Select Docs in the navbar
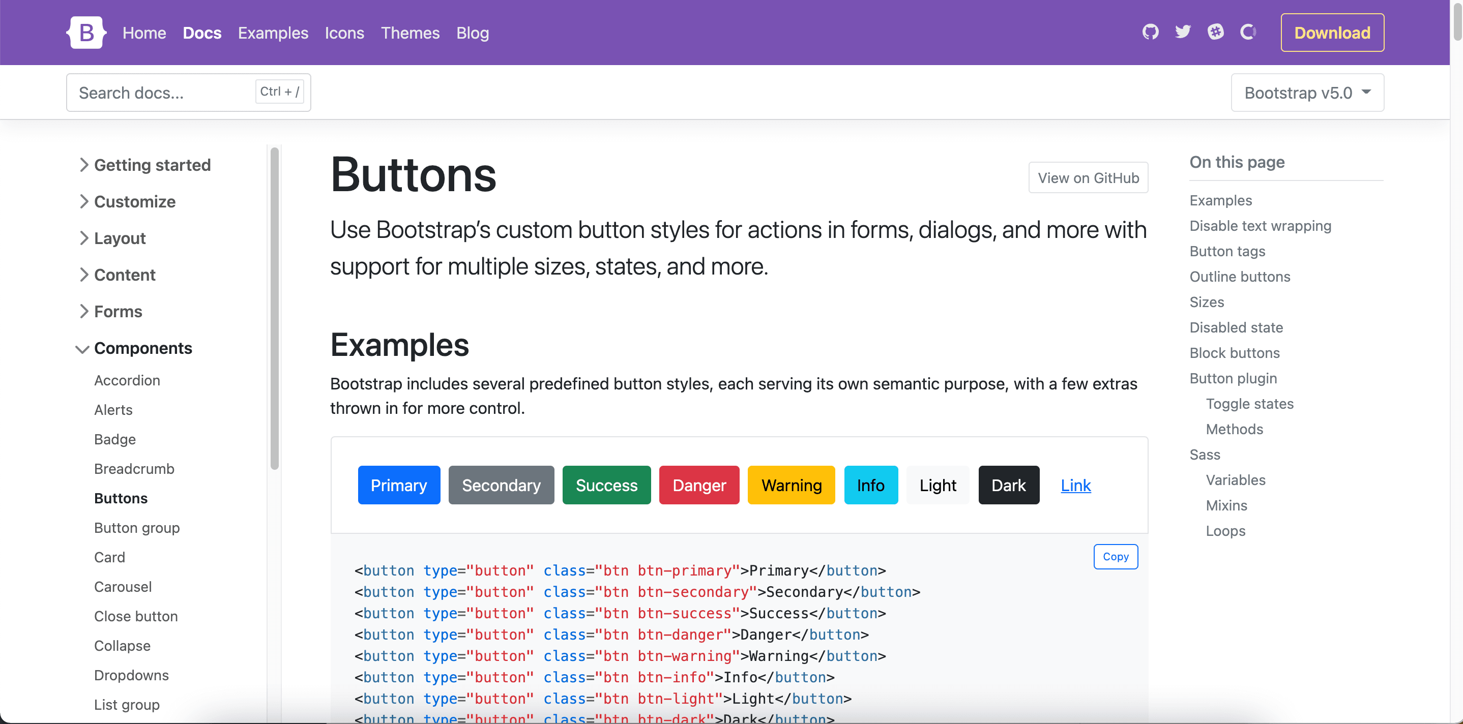The image size is (1463, 724). point(202,33)
